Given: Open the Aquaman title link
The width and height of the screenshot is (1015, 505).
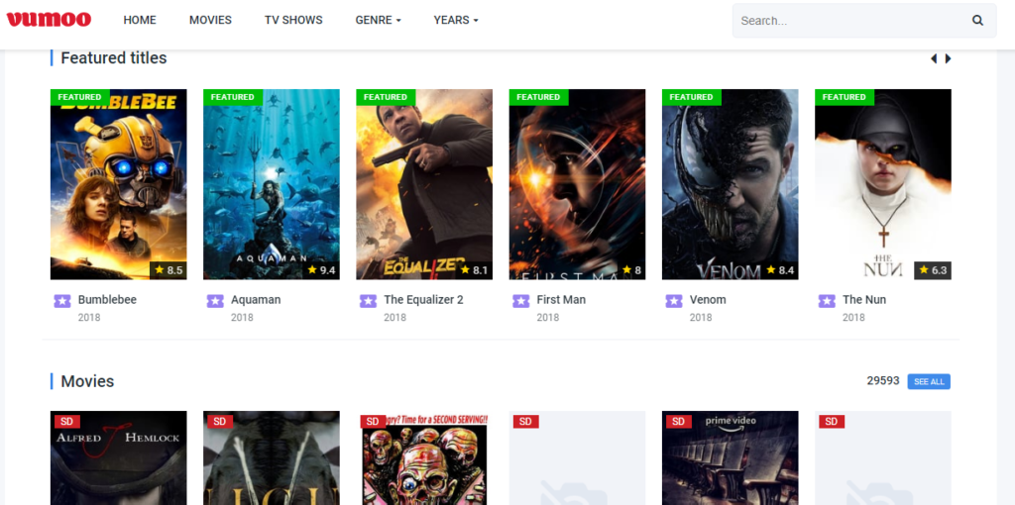Looking at the screenshot, I should (x=256, y=300).
